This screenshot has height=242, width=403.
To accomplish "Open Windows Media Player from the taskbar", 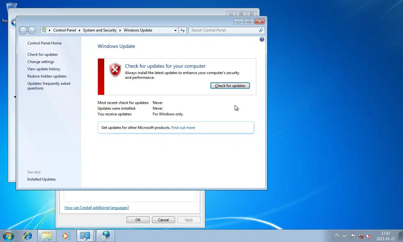I will pyautogui.click(x=66, y=236).
